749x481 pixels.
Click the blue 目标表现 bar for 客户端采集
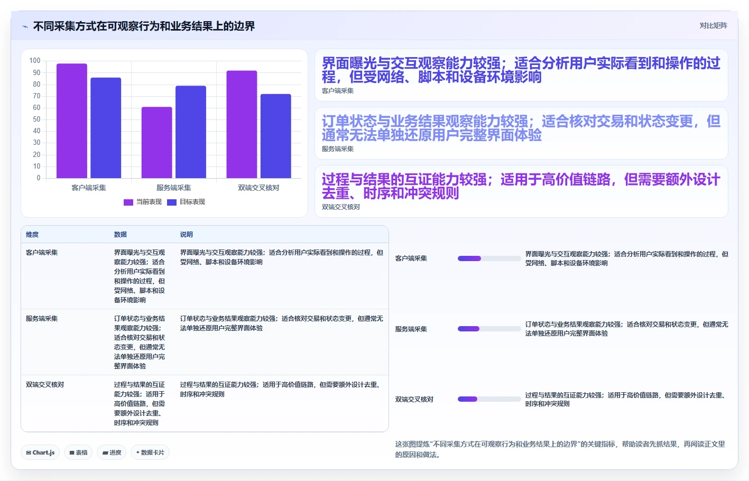pyautogui.click(x=106, y=128)
